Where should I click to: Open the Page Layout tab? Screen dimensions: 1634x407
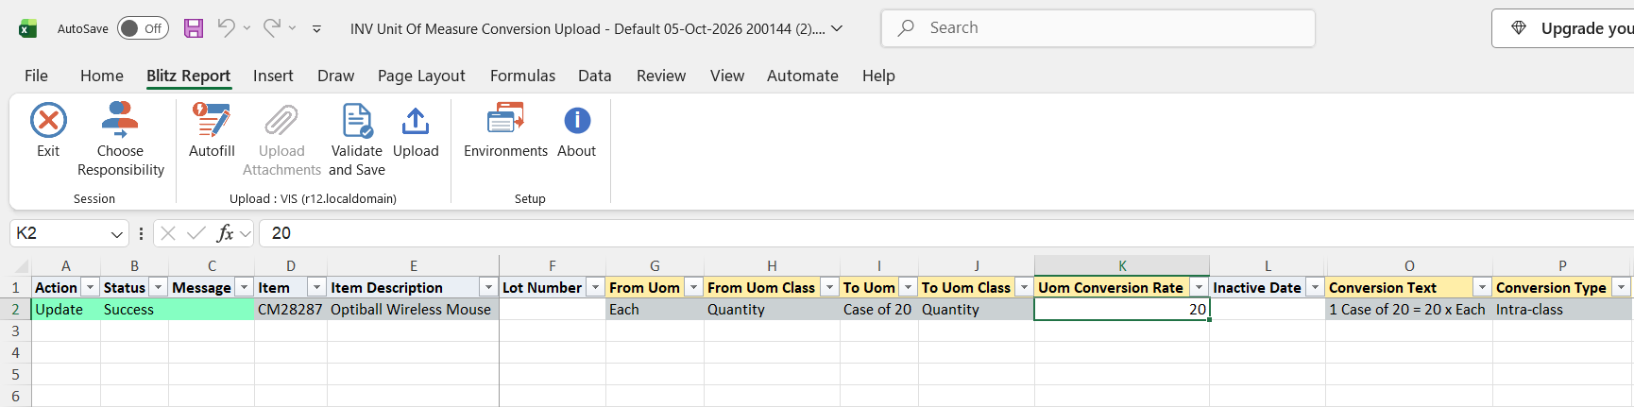pyautogui.click(x=421, y=76)
